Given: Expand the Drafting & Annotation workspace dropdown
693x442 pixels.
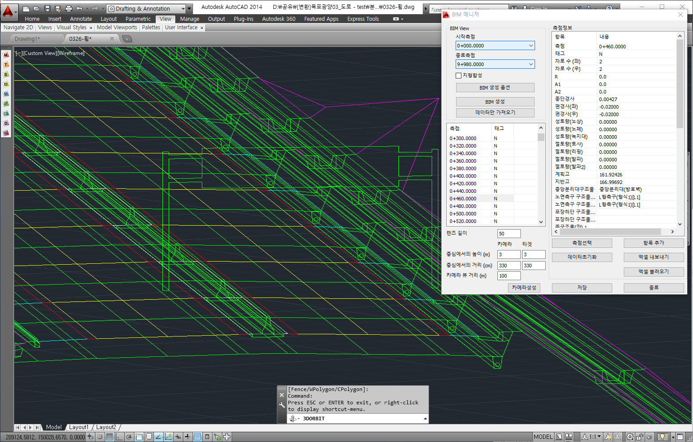Looking at the screenshot, I should coord(183,8).
